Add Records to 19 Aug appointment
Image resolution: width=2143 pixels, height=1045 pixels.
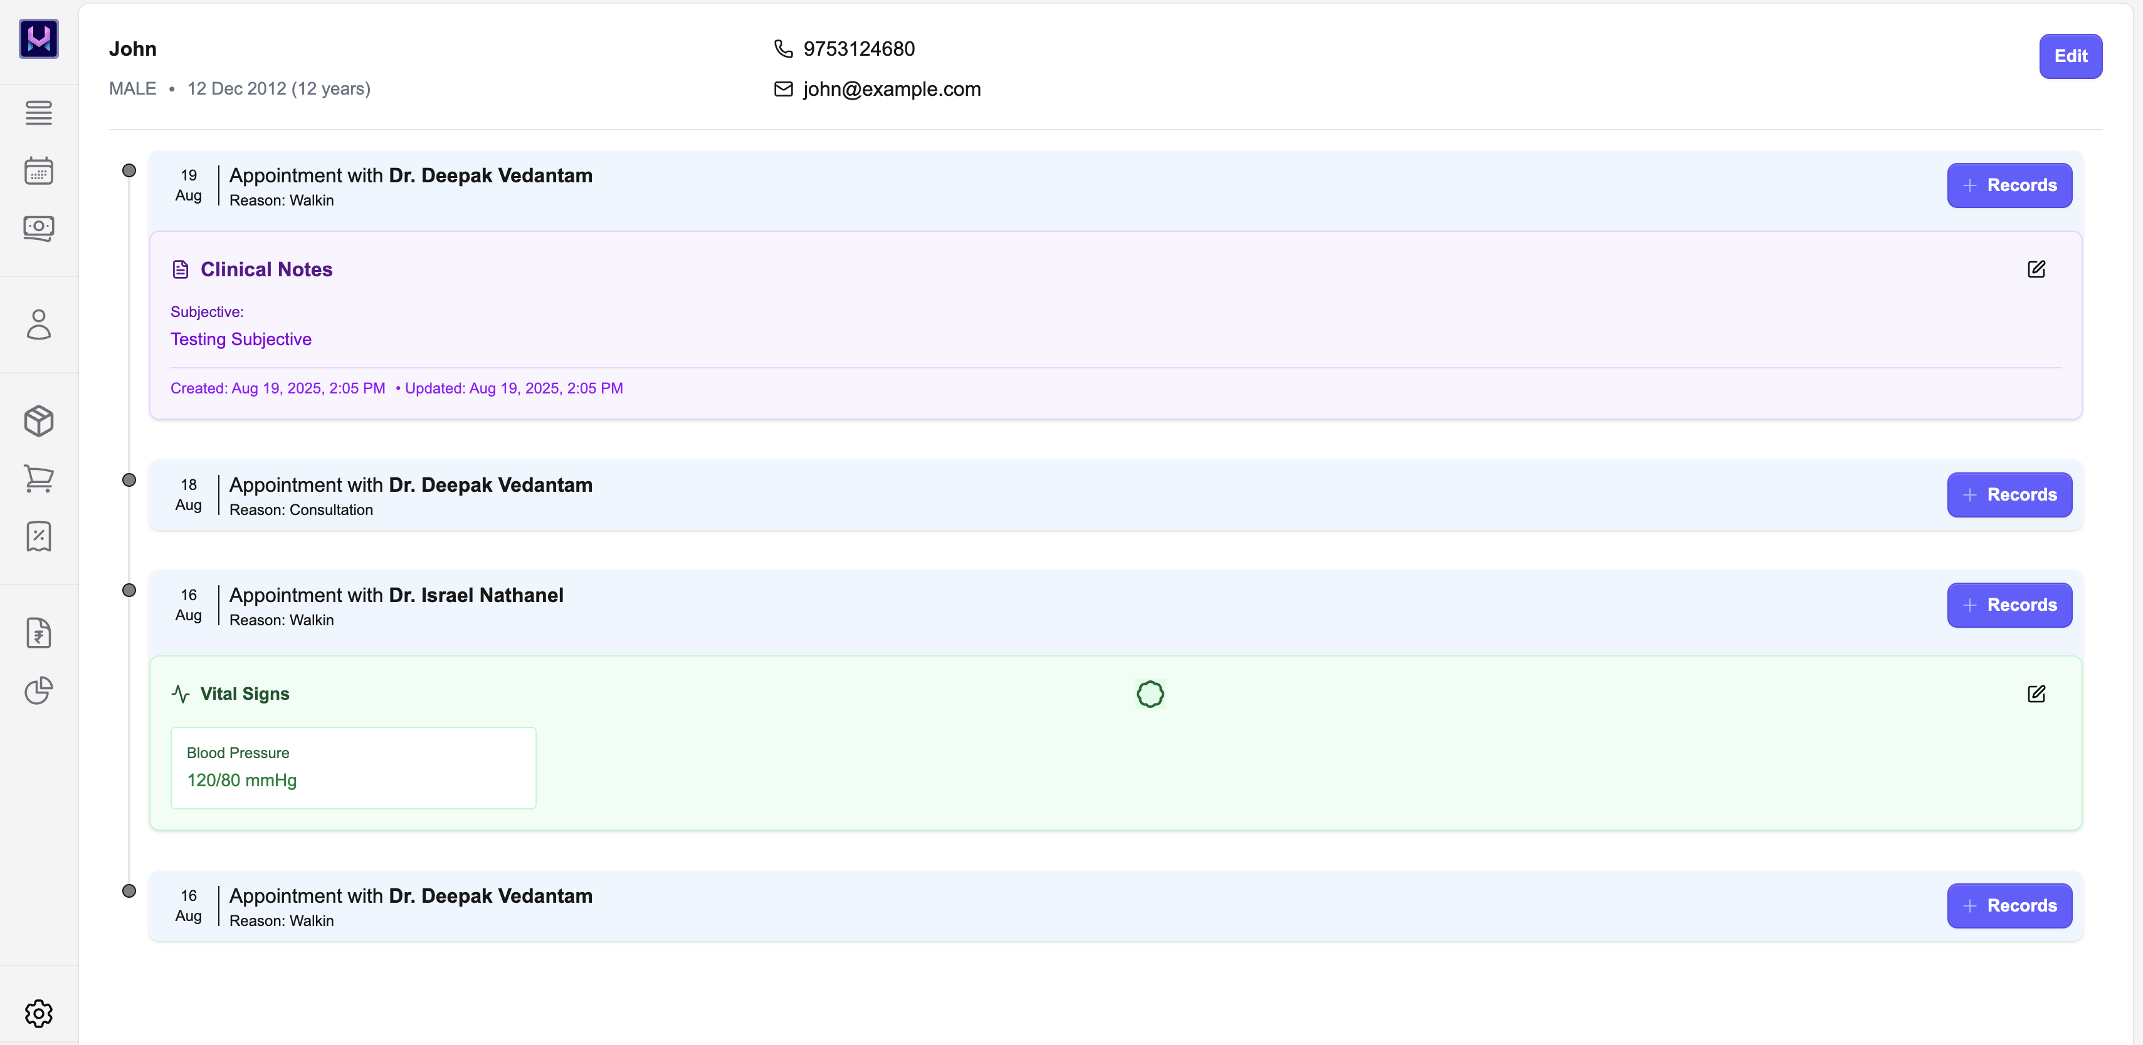point(2008,185)
